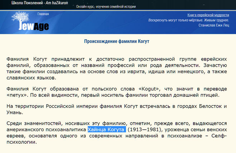The width and height of the screenshot is (236, 153).
Task: Open the Книга еврейской мудрости link
Action: 208,15
